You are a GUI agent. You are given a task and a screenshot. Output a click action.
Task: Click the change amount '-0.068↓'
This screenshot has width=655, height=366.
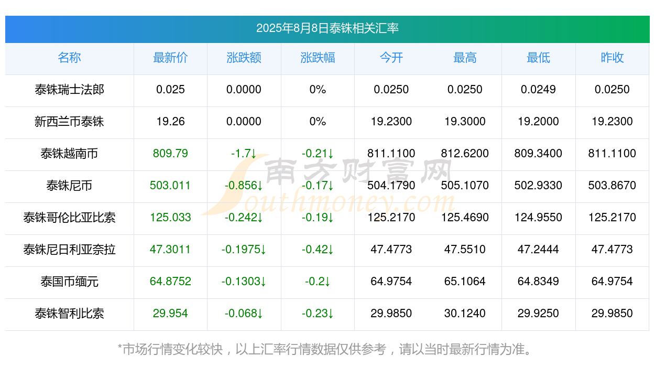tap(244, 314)
